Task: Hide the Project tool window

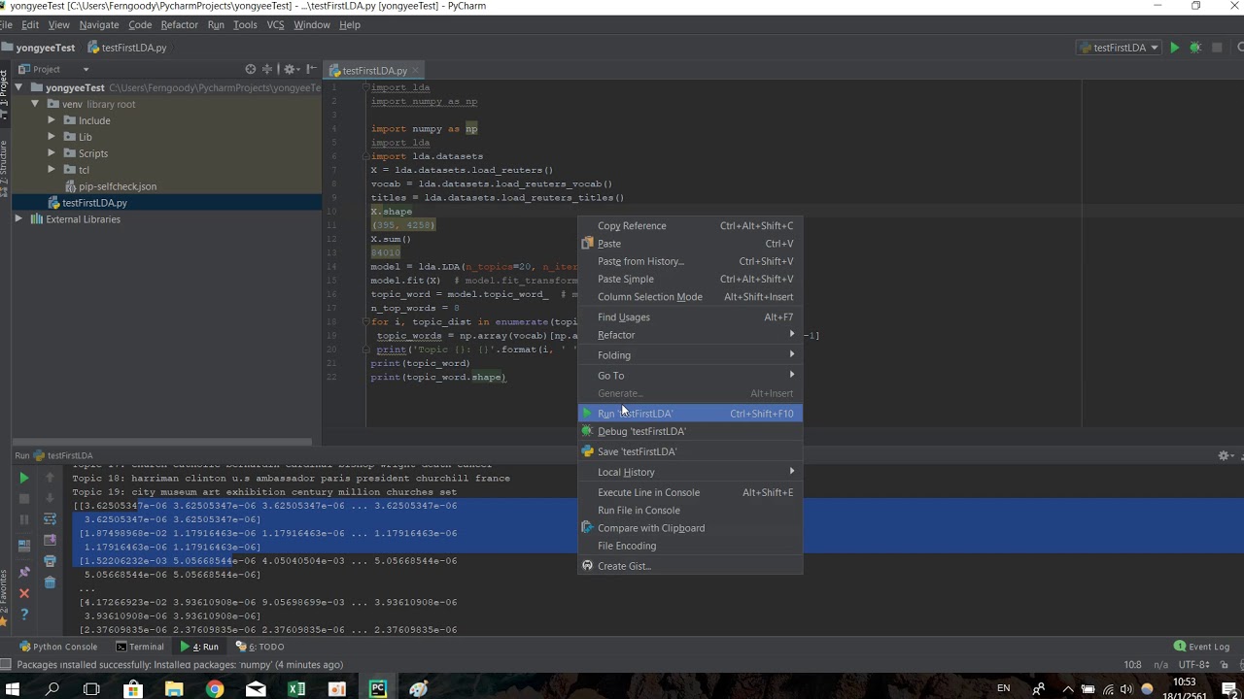Action: [311, 69]
